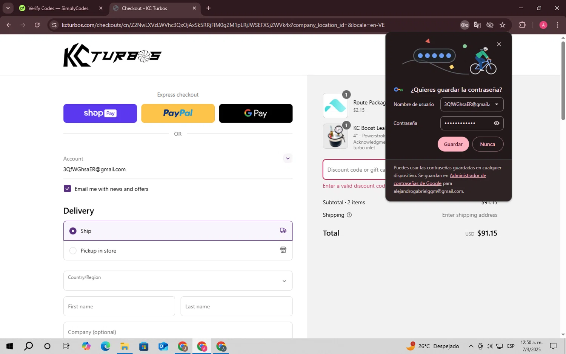Click the KC Boost Leak product thumbnail
The width and height of the screenshot is (566, 354).
pos(335,136)
